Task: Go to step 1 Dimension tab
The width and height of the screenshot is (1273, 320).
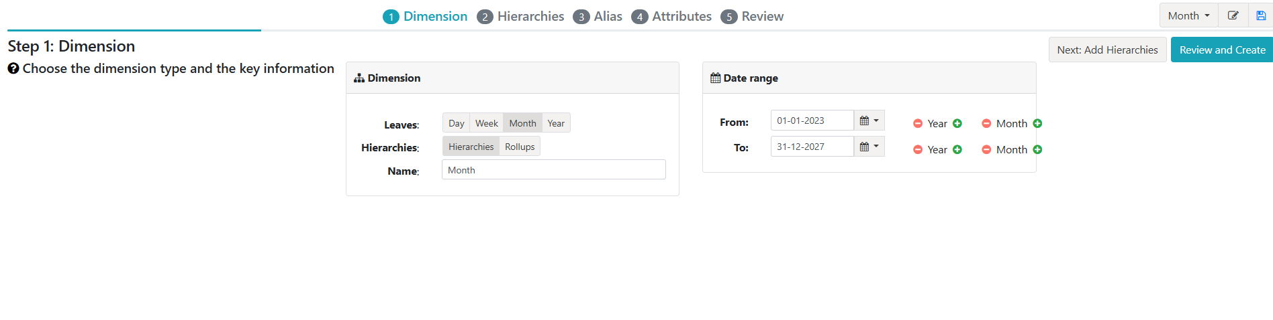Action: [425, 16]
